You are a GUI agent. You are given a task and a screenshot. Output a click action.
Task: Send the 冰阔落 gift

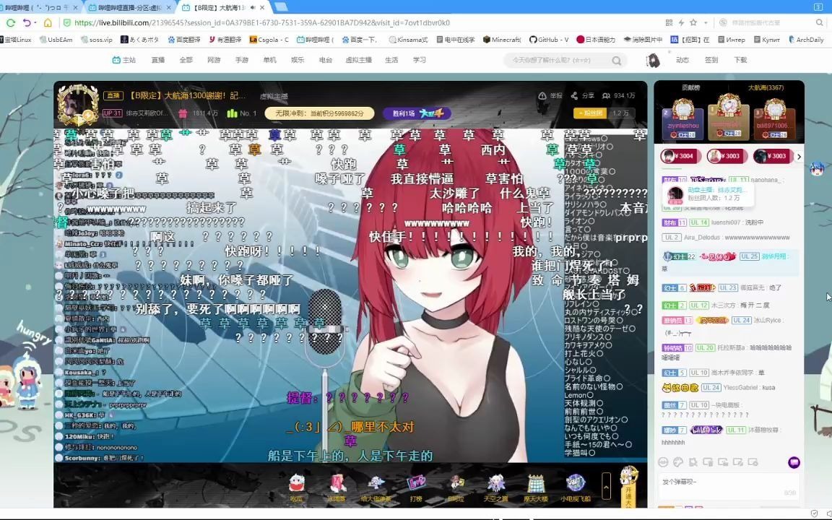(x=337, y=487)
